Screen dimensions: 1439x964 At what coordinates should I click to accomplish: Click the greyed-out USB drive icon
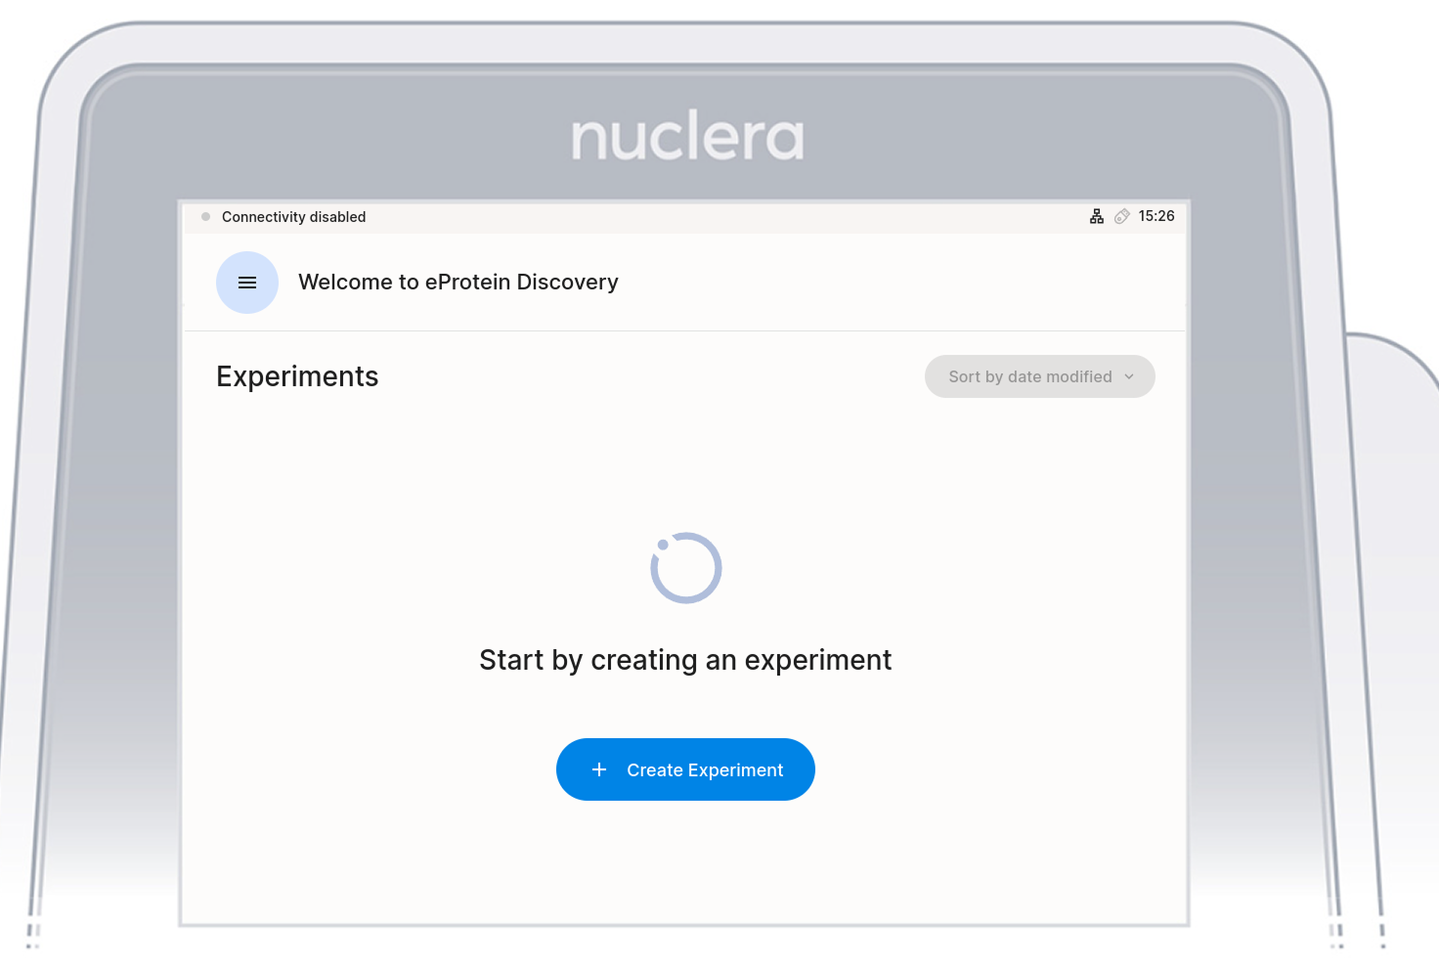(1122, 217)
